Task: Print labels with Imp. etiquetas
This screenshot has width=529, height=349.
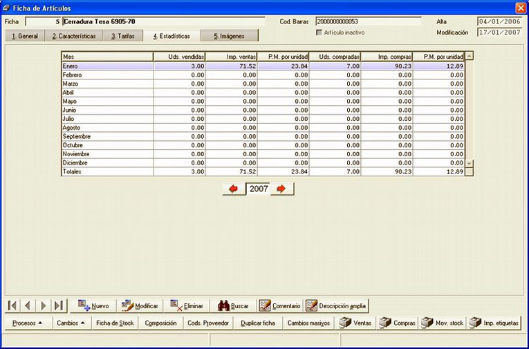Action: coord(494,323)
